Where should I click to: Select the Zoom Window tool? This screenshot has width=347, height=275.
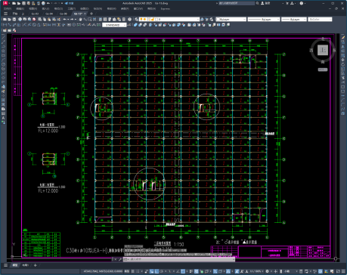pyautogui.click(x=89, y=19)
